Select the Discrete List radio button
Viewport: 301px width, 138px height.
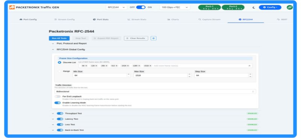59,62
